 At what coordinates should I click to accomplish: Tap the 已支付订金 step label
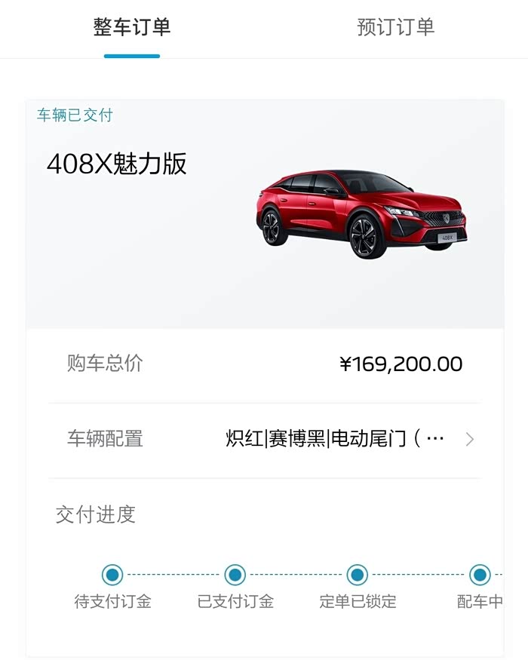point(235,601)
